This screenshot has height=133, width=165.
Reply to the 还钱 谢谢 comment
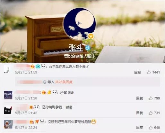click(x=140, y=98)
